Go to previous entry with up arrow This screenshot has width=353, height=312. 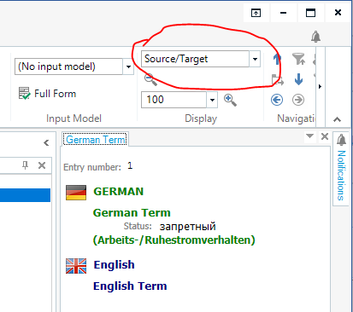pos(277,59)
